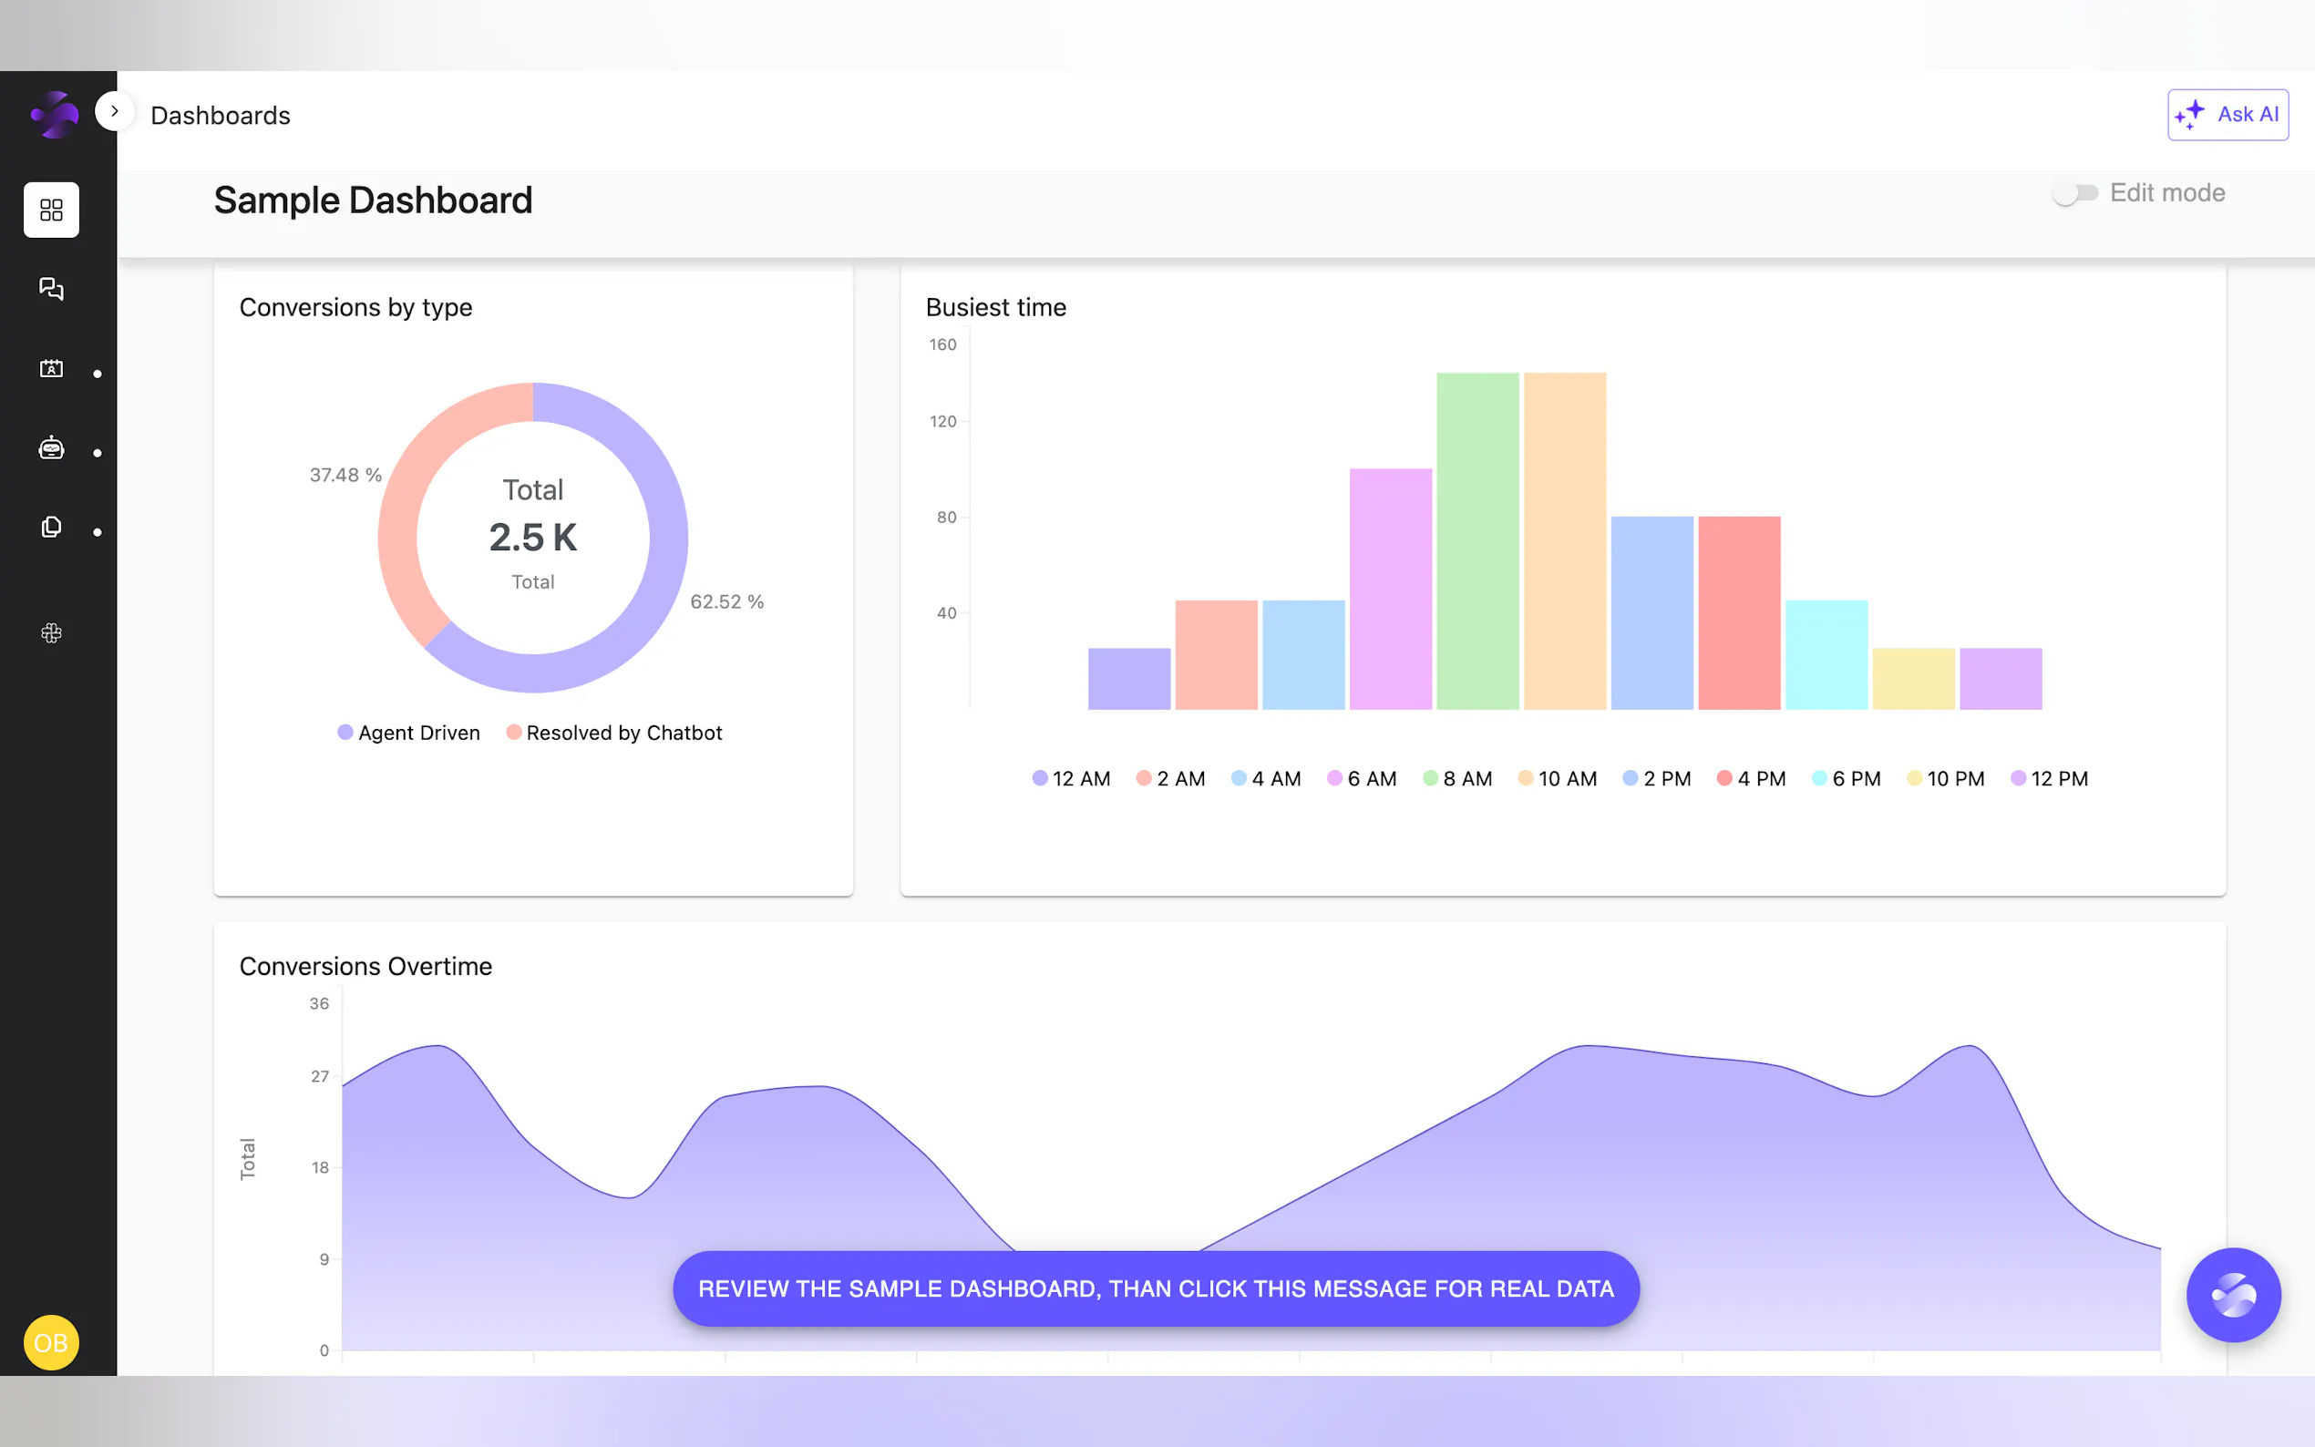
Task: Expand submenu dot beside documents icon
Action: pyautogui.click(x=98, y=532)
